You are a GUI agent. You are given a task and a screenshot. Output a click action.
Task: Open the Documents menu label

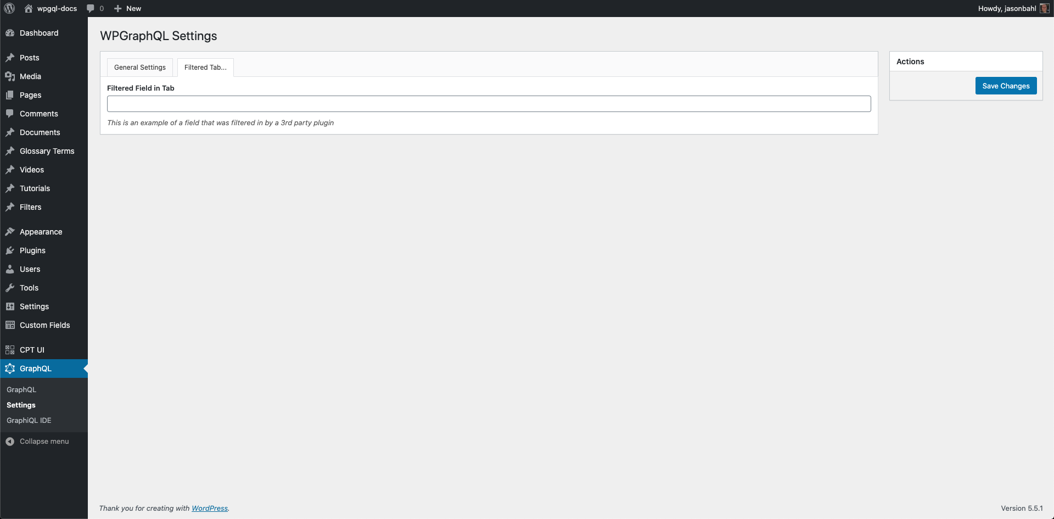(40, 132)
